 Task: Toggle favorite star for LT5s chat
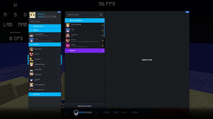pyautogui.click(x=103, y=30)
